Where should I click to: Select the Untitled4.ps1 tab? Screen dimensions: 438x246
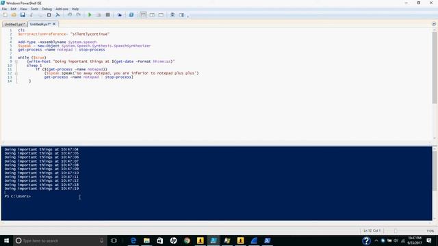coord(40,25)
